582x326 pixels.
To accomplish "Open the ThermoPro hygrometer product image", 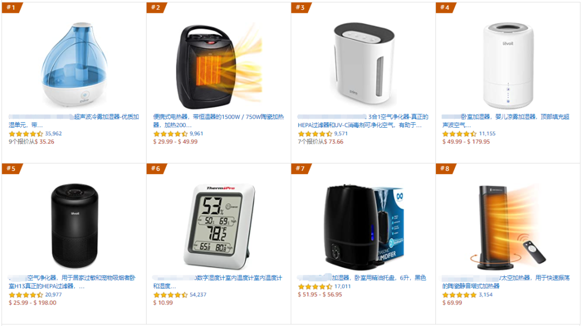I will coord(219,226).
